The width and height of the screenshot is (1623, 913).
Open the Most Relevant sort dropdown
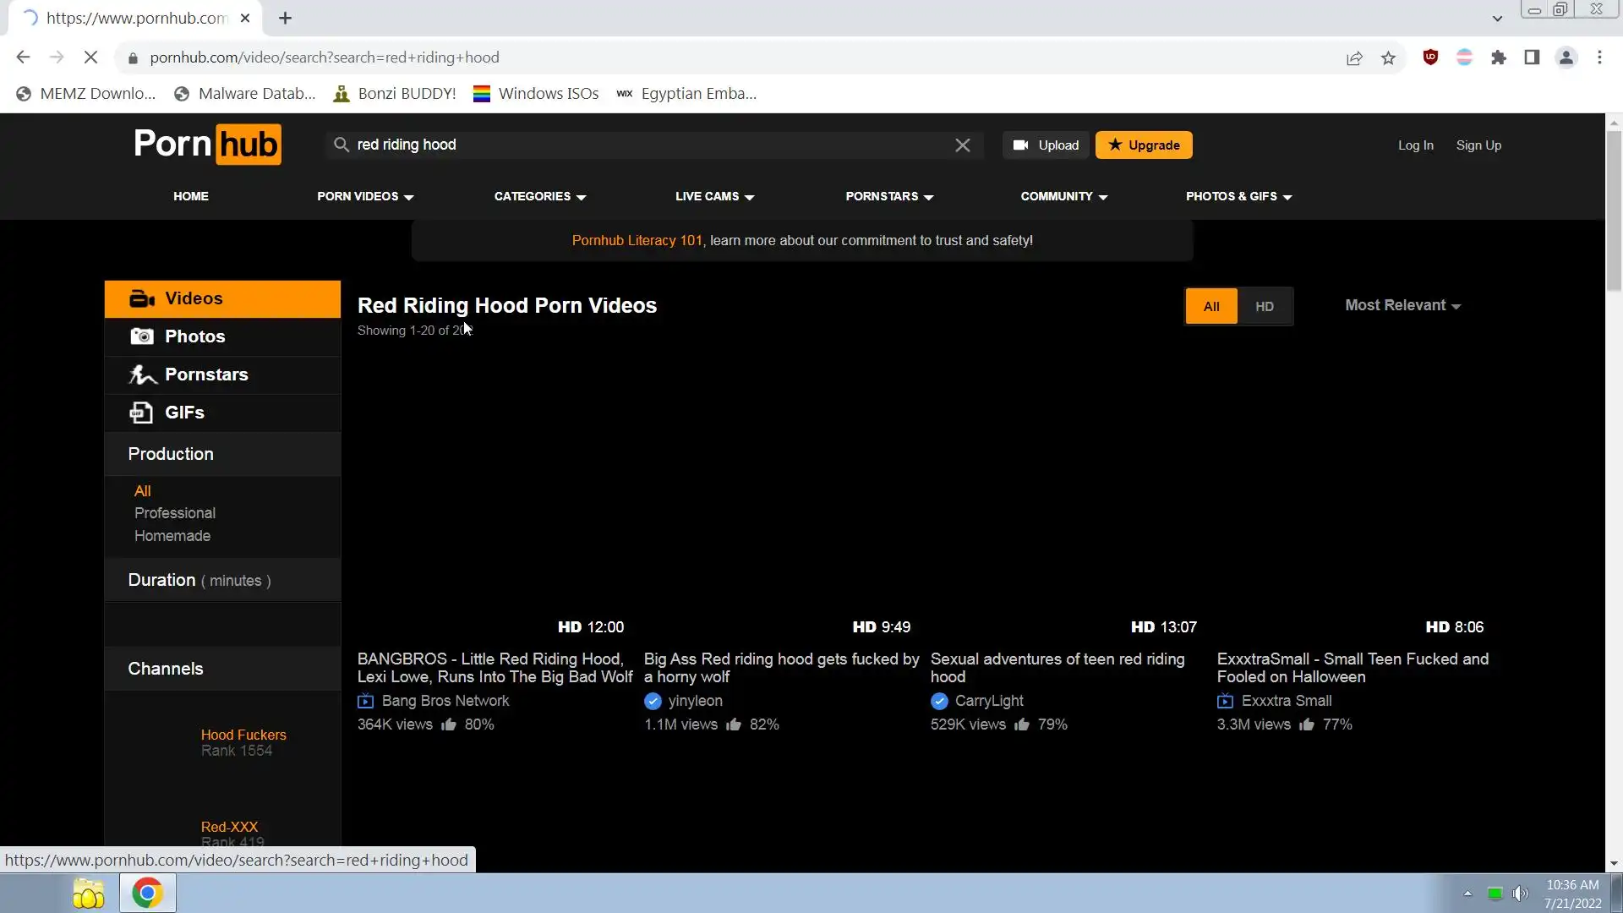(1402, 305)
